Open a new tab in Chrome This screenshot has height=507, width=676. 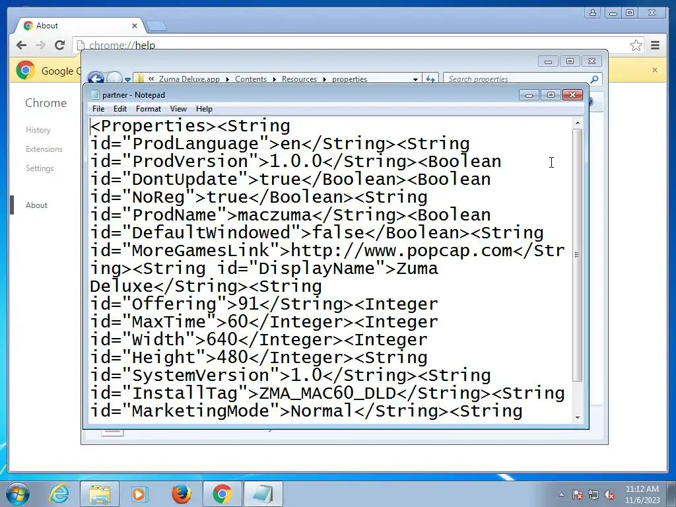[x=156, y=26]
